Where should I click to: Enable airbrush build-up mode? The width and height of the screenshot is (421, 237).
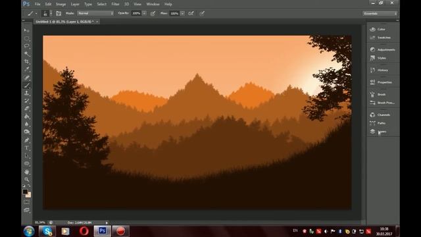(191, 13)
